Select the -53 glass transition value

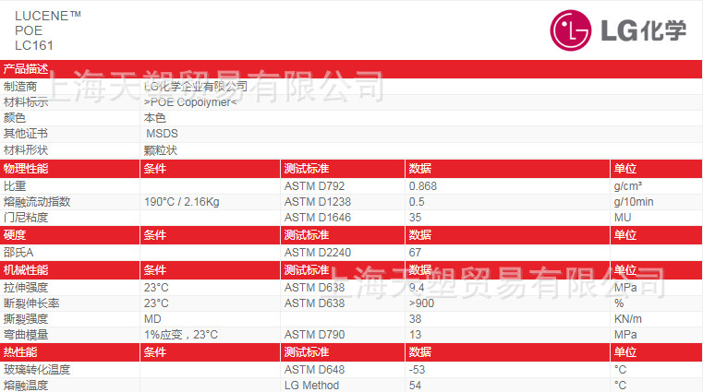point(417,370)
